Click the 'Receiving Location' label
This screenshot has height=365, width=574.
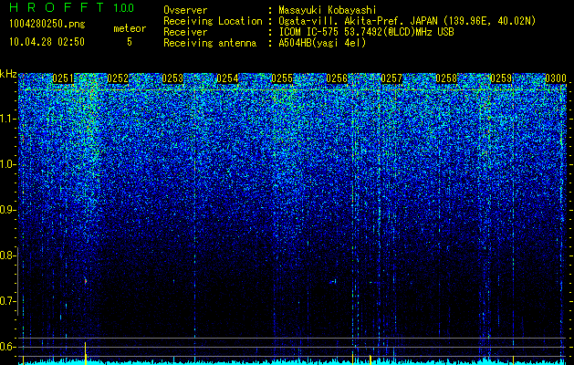(213, 21)
